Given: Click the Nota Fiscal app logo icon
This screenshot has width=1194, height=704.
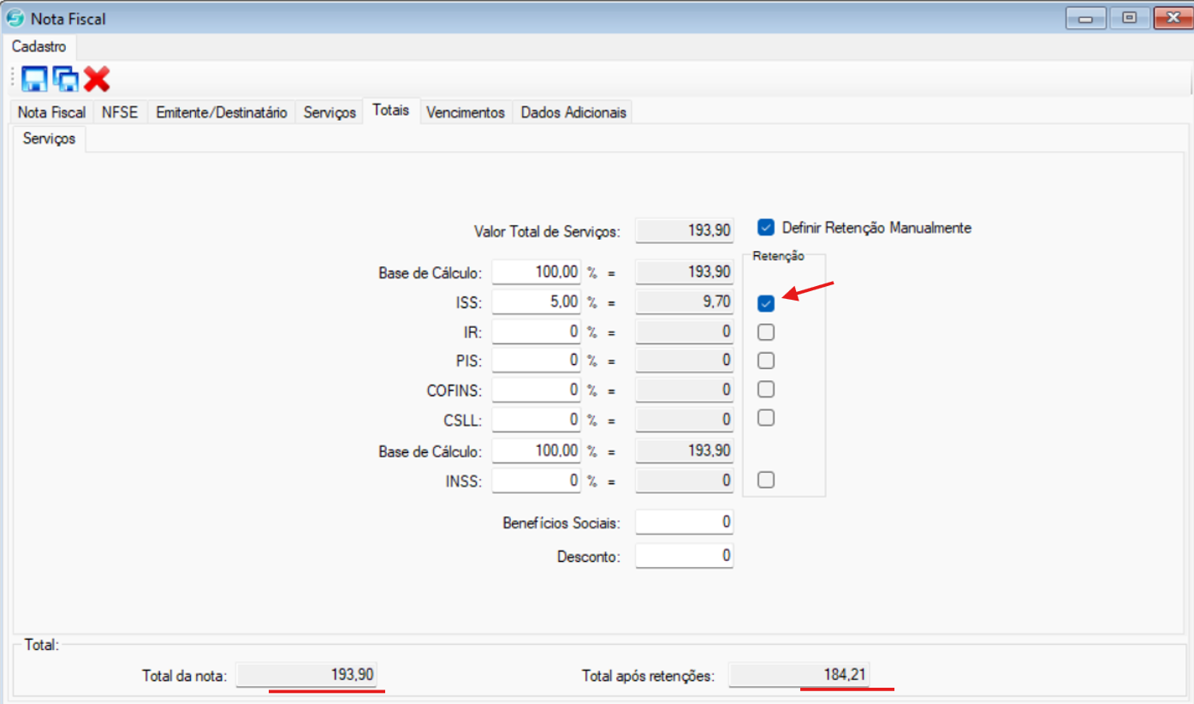Looking at the screenshot, I should click(15, 18).
